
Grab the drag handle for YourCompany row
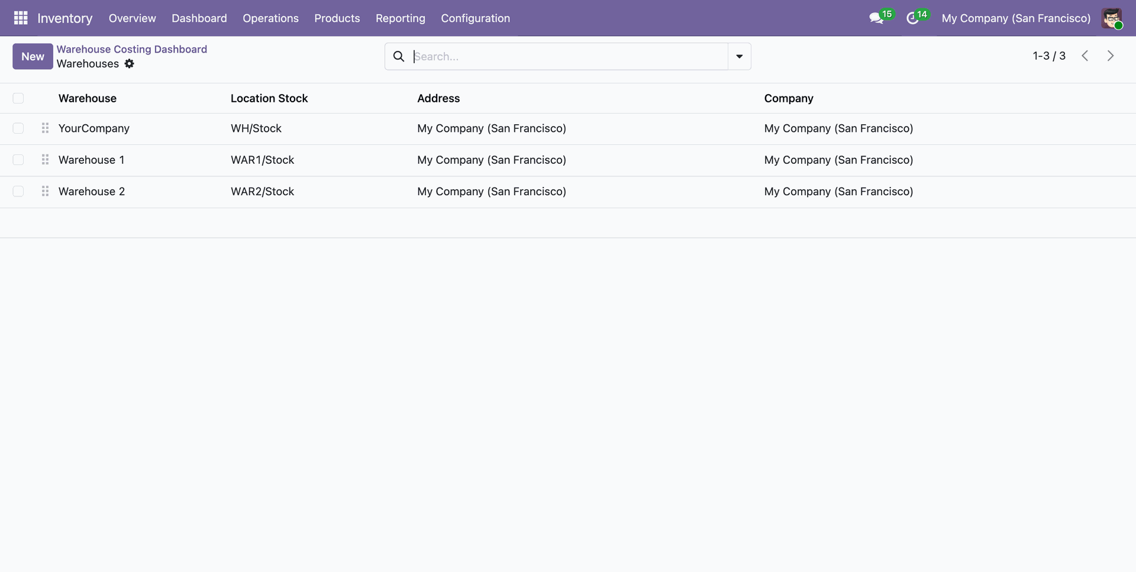[x=45, y=128]
